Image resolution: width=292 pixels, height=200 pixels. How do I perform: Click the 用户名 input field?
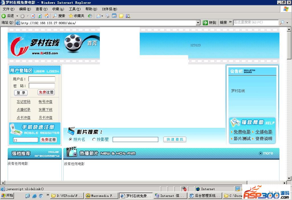(x=42, y=79)
